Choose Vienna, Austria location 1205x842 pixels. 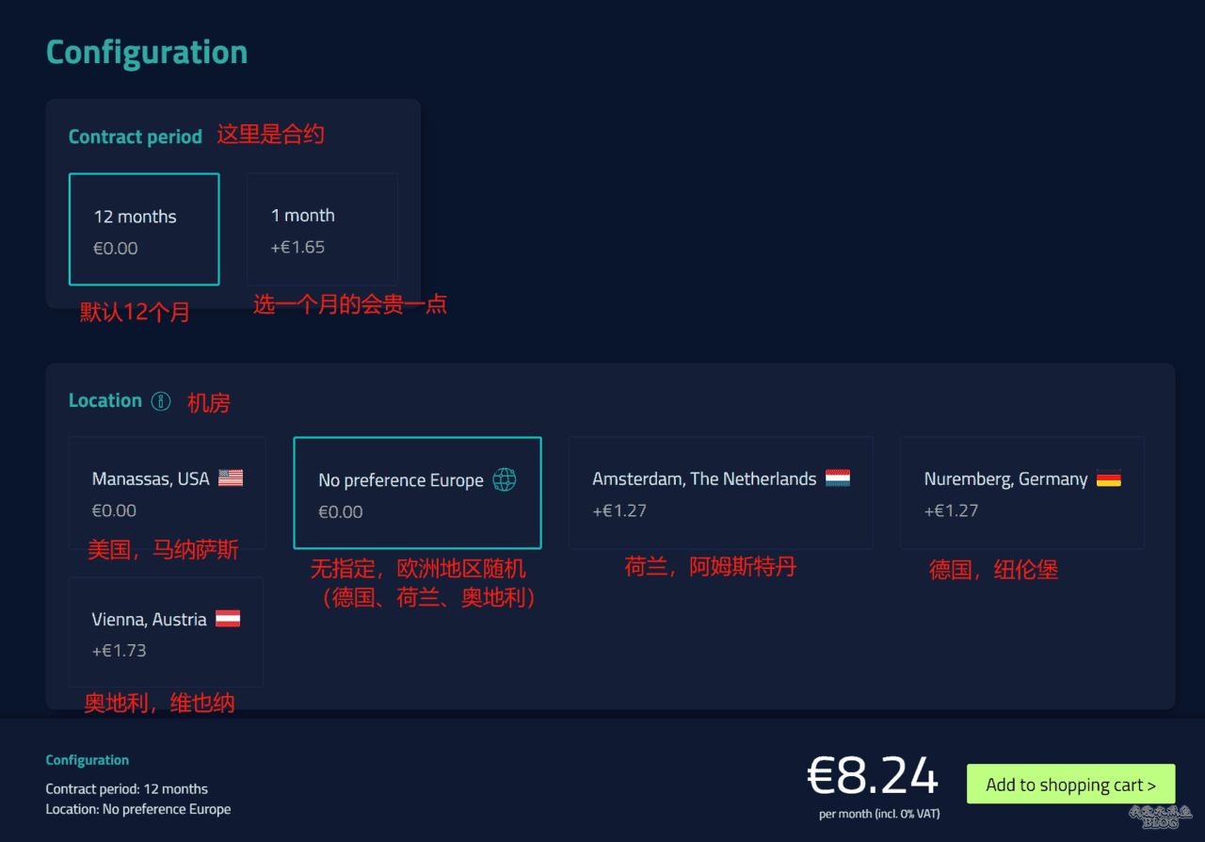tap(166, 632)
